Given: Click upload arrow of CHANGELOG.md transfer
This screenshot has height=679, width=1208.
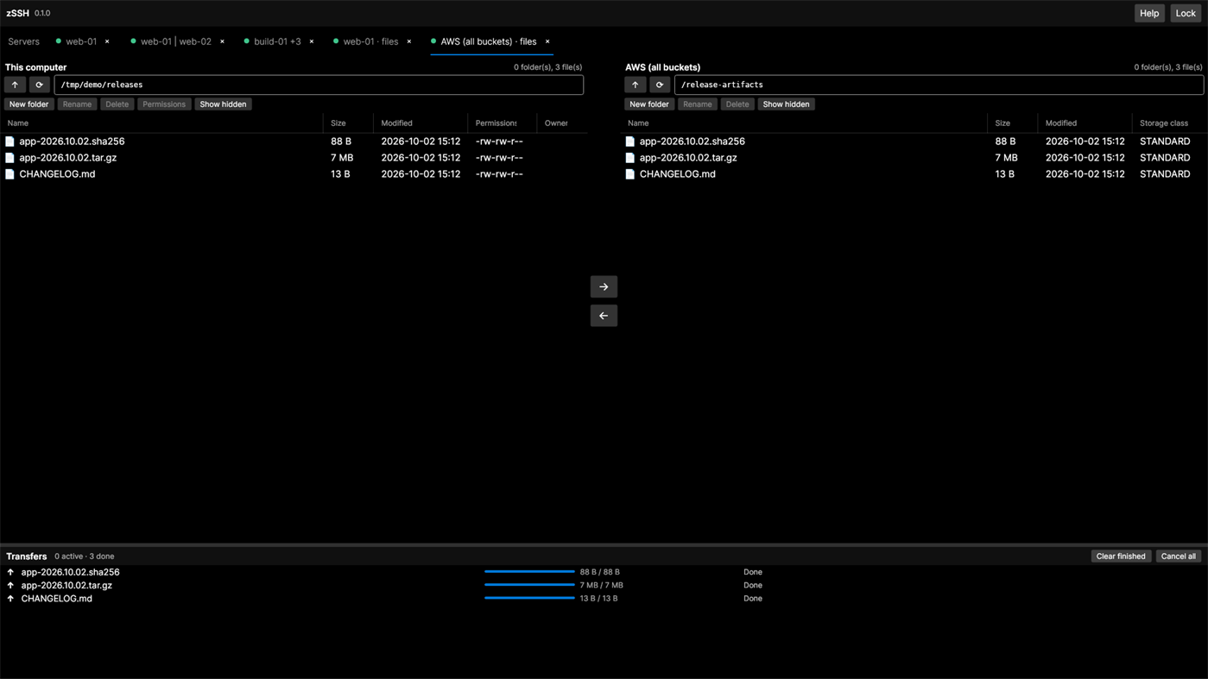Looking at the screenshot, I should [x=10, y=599].
